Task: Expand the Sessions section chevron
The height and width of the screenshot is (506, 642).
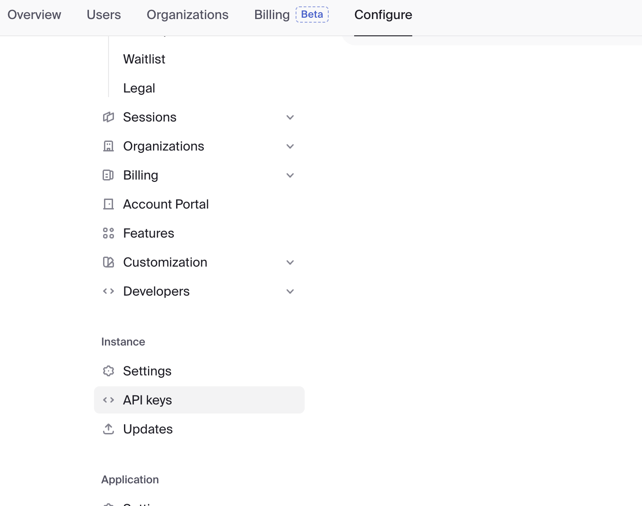Action: tap(290, 117)
